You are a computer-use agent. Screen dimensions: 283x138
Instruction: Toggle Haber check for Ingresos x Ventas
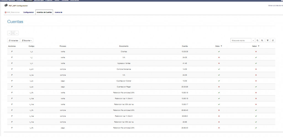(x=256, y=63)
